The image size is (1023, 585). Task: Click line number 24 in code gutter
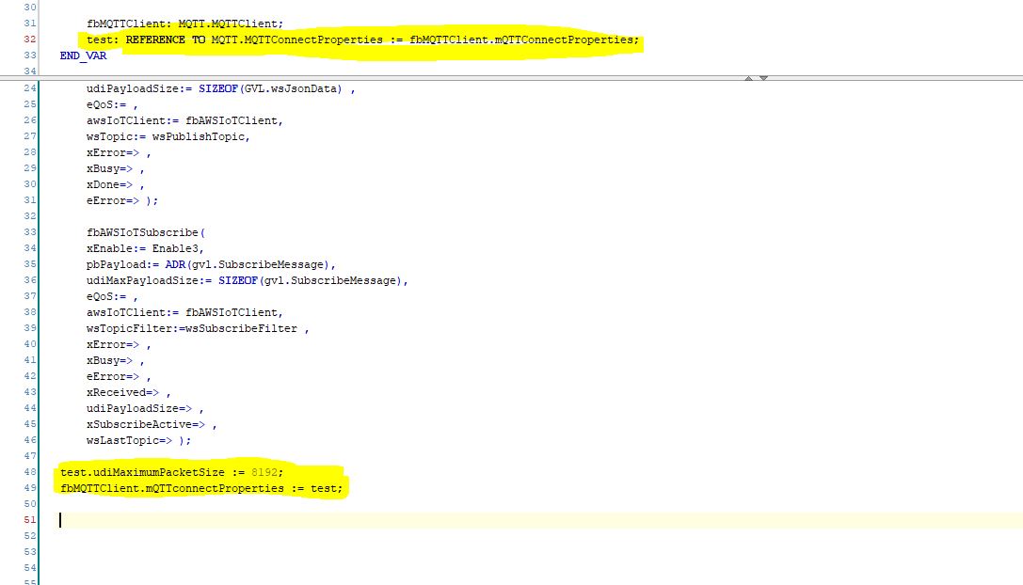[x=29, y=88]
